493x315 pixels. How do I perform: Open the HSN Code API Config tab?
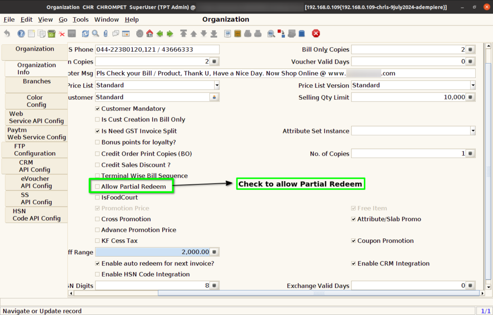(x=37, y=215)
